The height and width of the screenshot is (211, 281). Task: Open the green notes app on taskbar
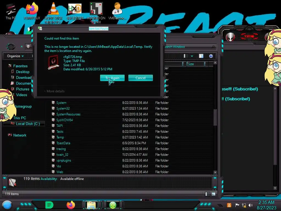(49, 205)
